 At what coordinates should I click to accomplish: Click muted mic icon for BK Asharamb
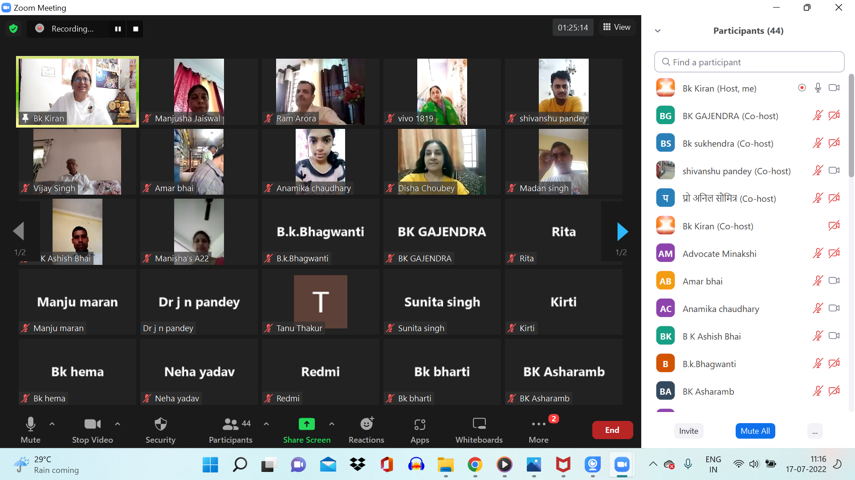pyautogui.click(x=818, y=391)
